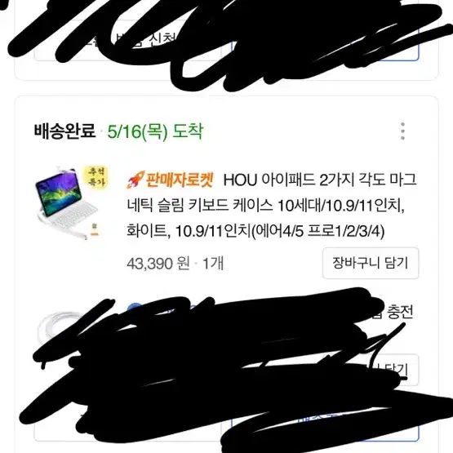Screen dimensions: 453x453
Task: Open the three-dot order options menu
Action: pos(402,131)
